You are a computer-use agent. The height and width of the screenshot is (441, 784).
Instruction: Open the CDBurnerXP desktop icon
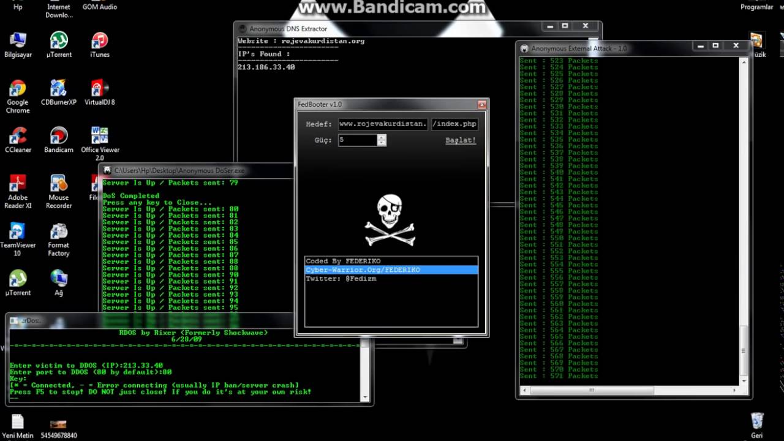[59, 92]
